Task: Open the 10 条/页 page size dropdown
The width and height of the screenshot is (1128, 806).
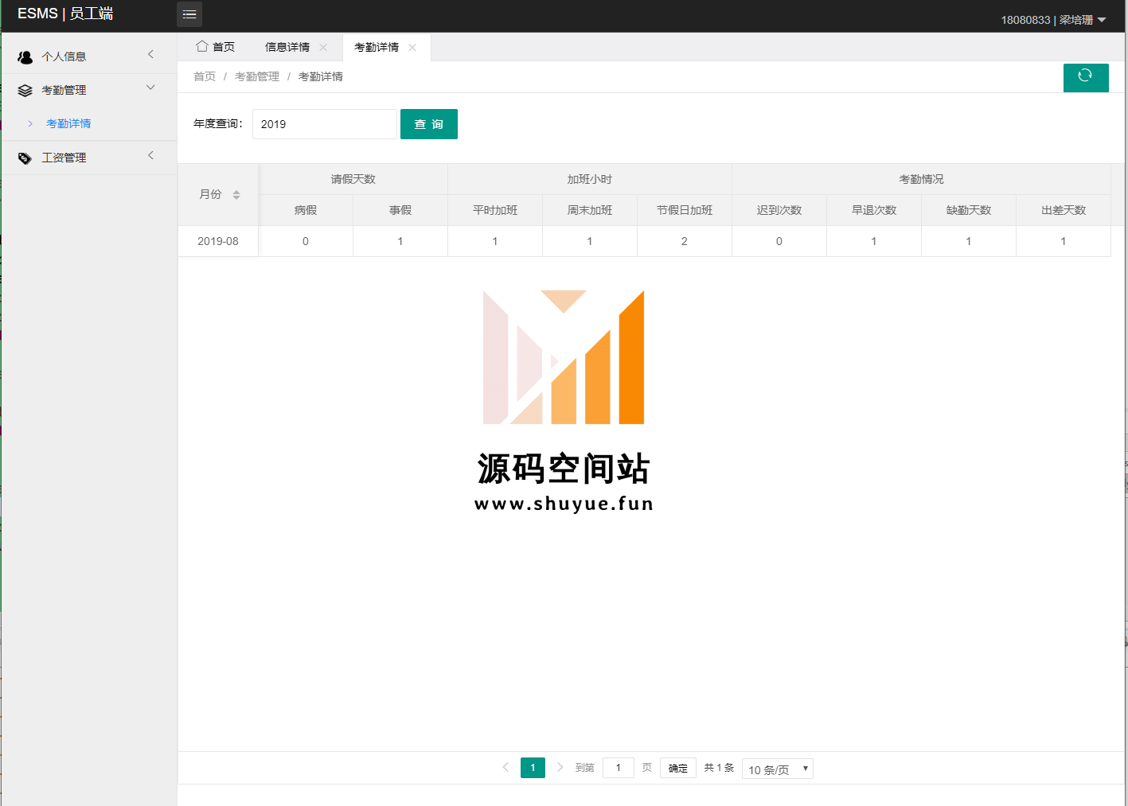Action: 778,769
